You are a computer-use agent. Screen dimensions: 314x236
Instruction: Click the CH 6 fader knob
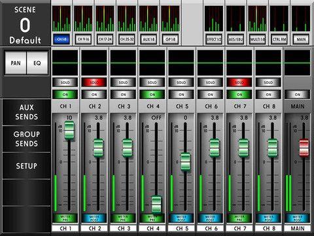pos(215,147)
